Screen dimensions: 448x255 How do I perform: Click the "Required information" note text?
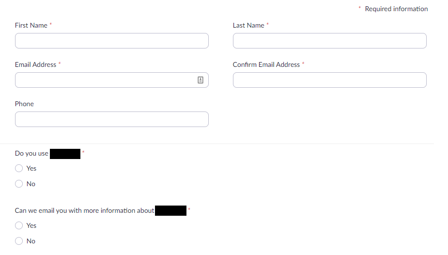tap(396, 9)
